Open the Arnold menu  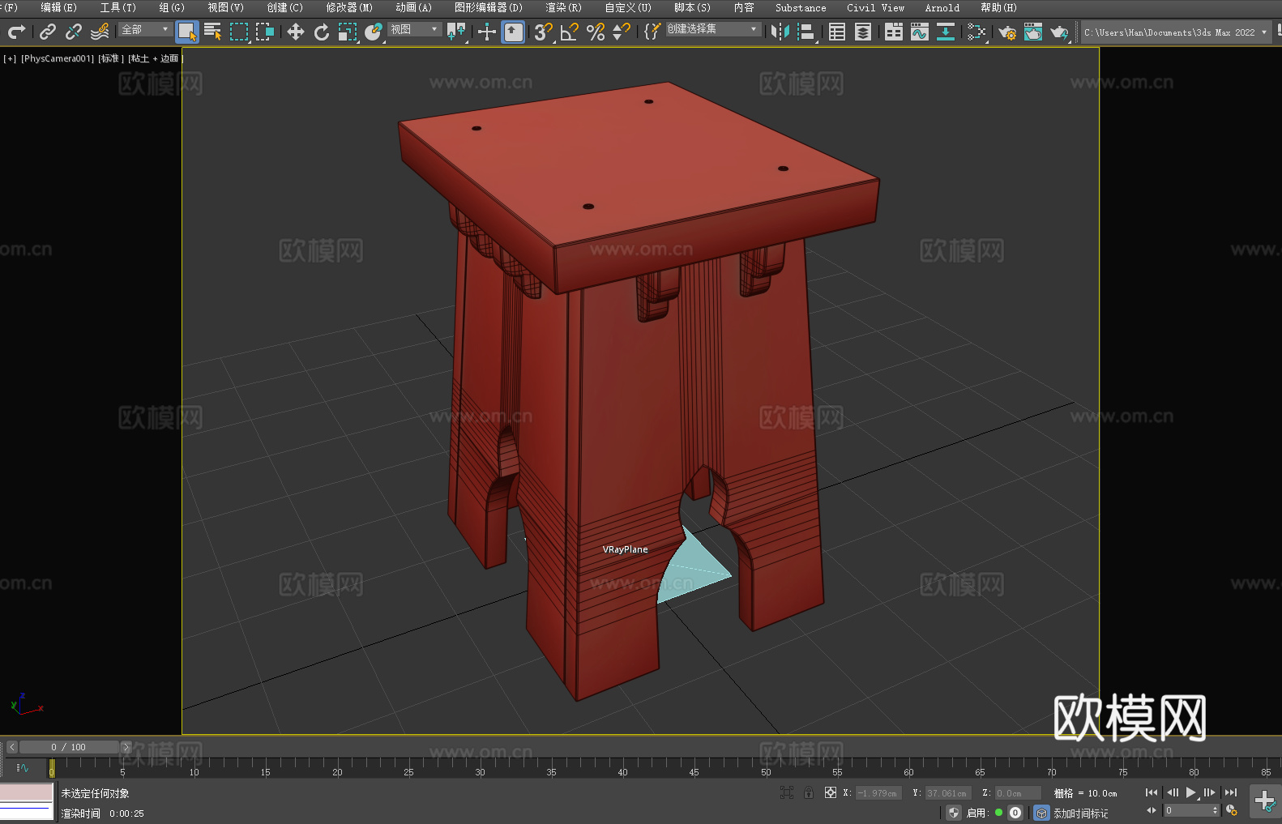point(942,7)
